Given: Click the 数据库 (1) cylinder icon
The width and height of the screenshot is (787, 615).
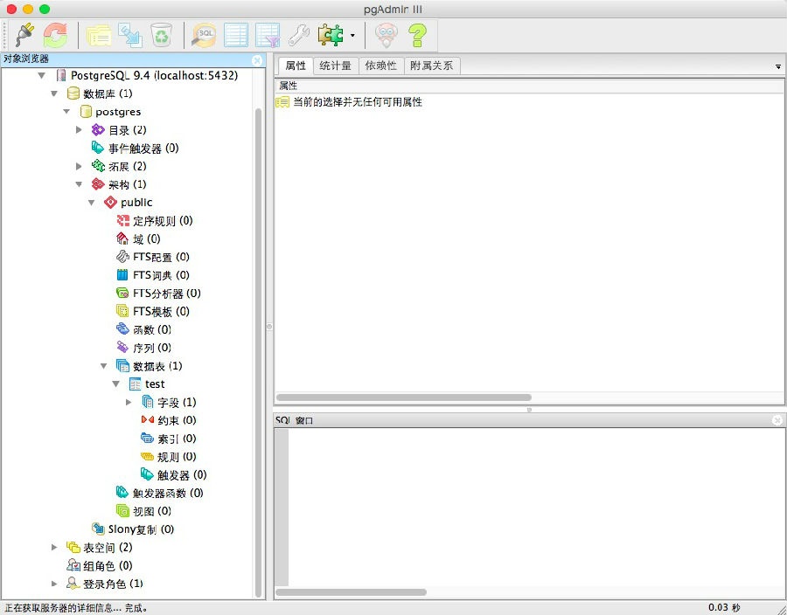Looking at the screenshot, I should 73,93.
